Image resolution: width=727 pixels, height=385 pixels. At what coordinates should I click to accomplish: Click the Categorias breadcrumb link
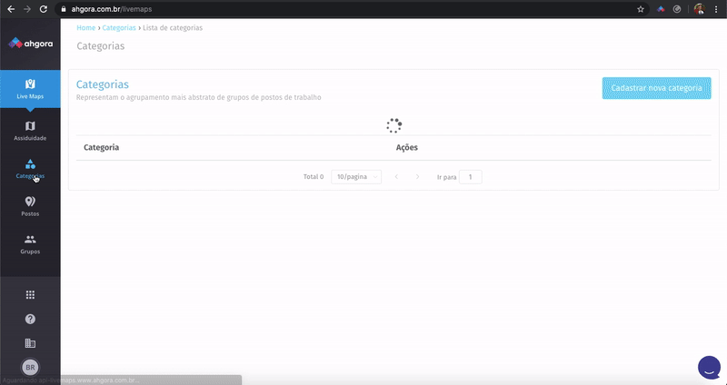pos(119,28)
